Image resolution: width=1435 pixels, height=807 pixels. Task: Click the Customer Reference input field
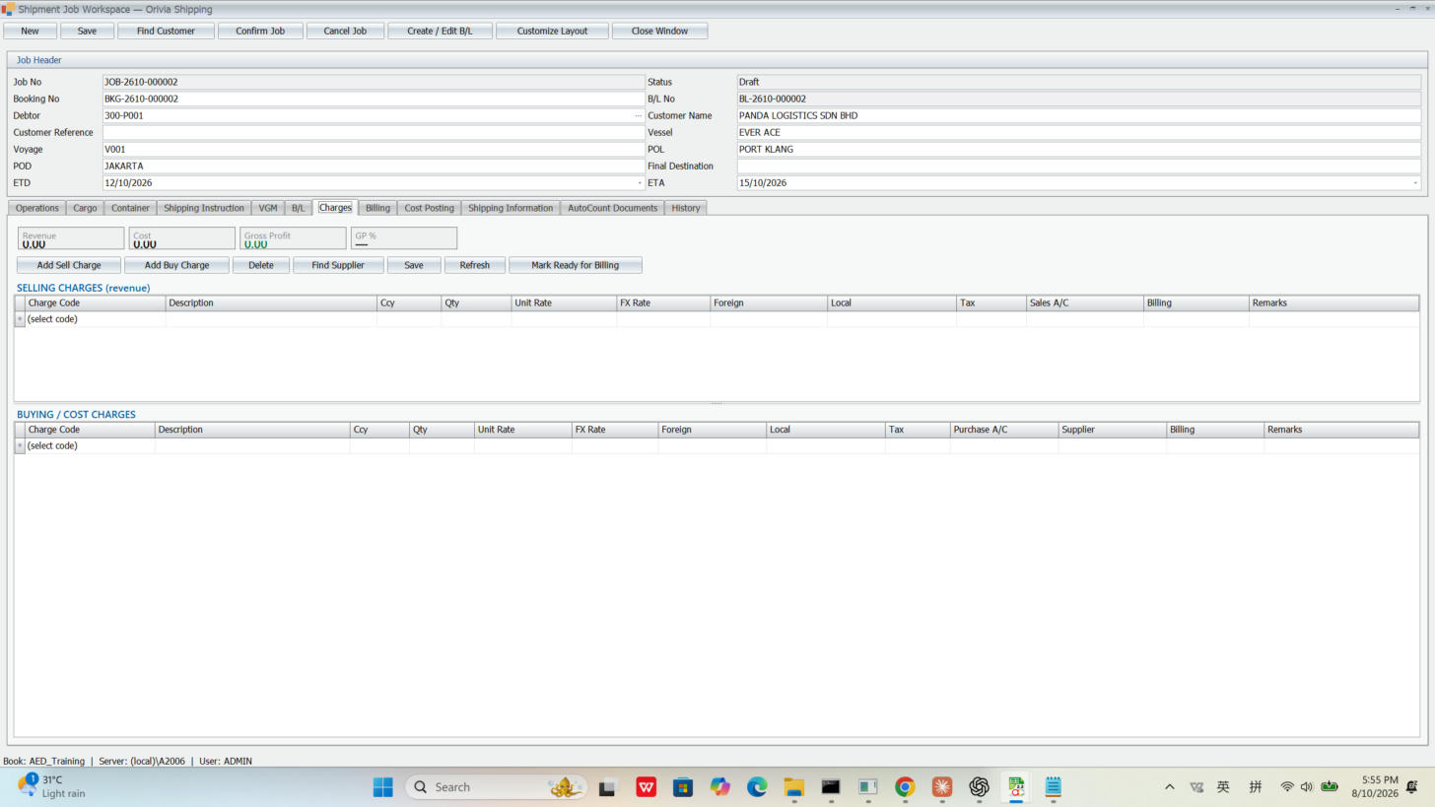(x=374, y=132)
